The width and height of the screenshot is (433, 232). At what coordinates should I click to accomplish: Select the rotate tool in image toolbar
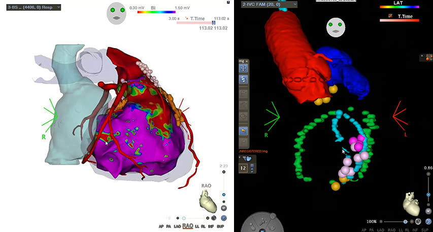pyautogui.click(x=243, y=80)
